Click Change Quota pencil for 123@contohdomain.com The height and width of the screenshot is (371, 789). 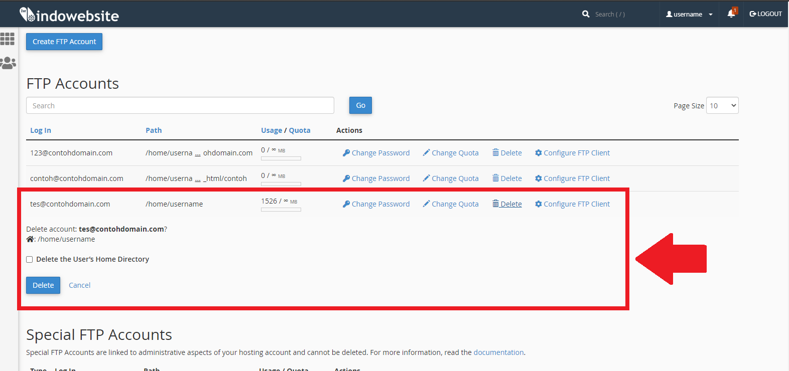point(450,153)
